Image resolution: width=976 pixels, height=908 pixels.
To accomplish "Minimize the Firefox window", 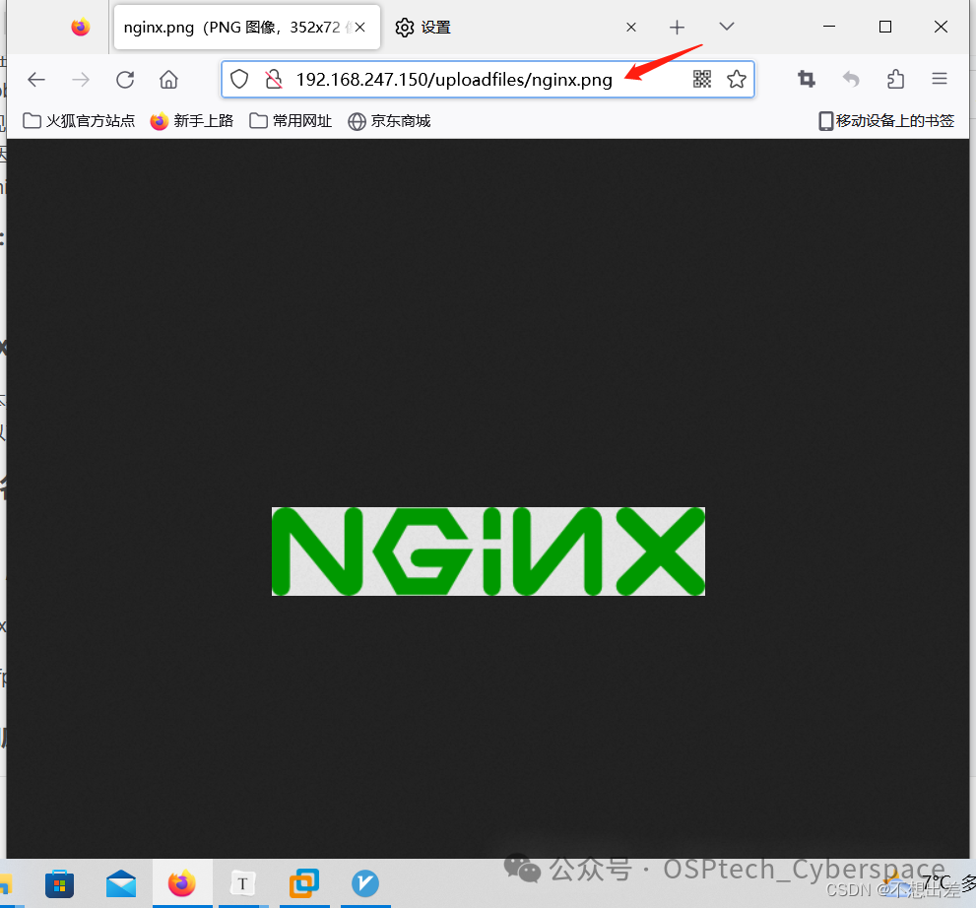I will (829, 27).
